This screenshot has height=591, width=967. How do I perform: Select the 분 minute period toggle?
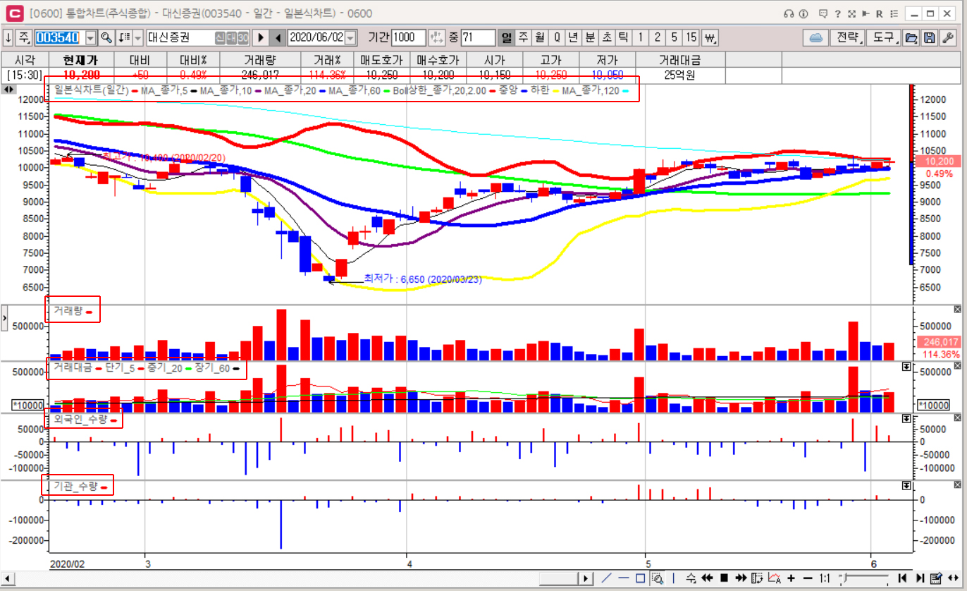tap(590, 37)
